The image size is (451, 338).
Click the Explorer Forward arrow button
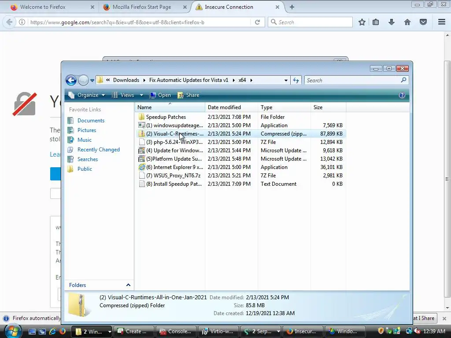coord(83,80)
